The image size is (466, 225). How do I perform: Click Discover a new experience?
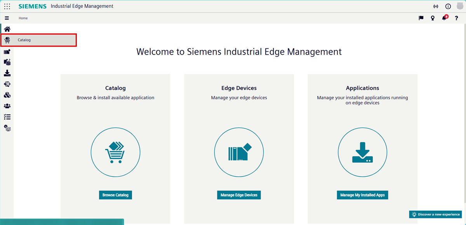435,214
